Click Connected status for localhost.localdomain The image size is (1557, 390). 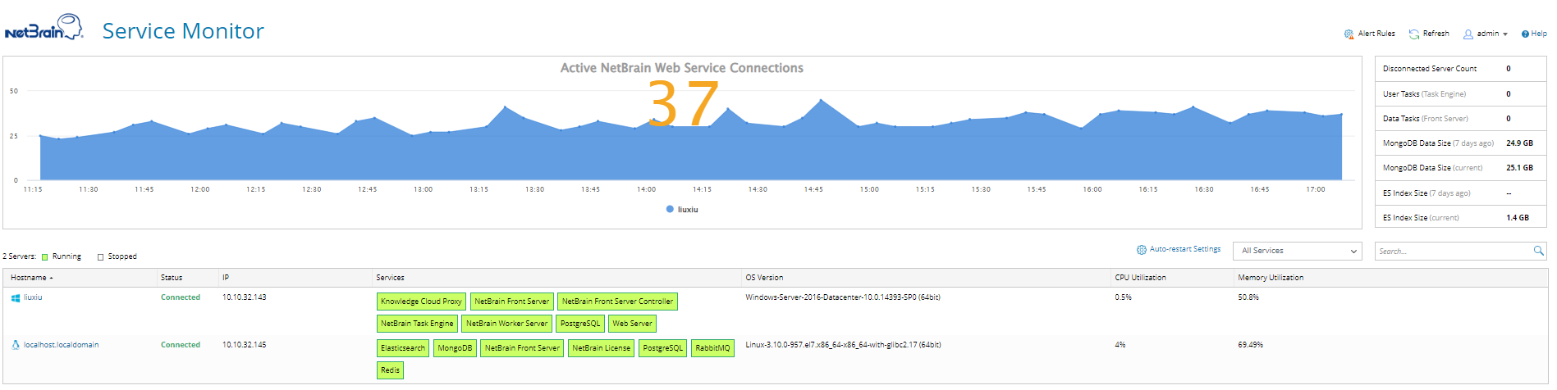coord(181,345)
